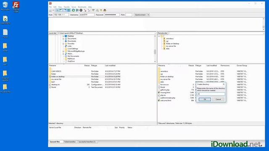Disconnect from the currently visible server

[85, 10]
